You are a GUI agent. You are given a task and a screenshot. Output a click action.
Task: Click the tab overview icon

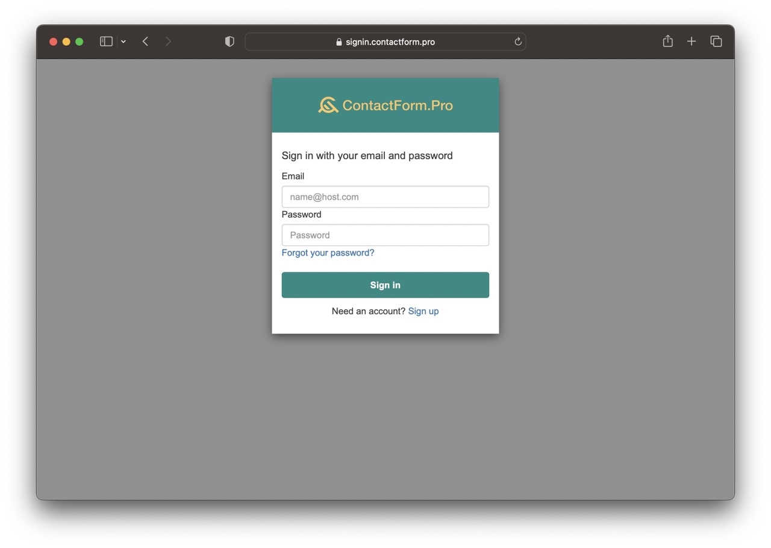(716, 41)
